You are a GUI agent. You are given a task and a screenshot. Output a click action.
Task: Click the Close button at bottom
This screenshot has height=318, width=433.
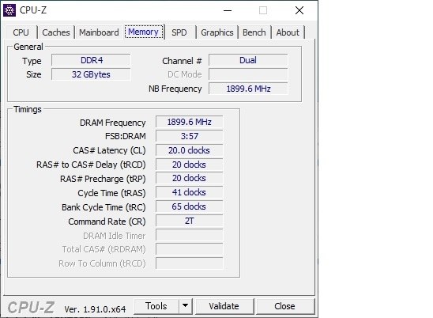tap(284, 306)
